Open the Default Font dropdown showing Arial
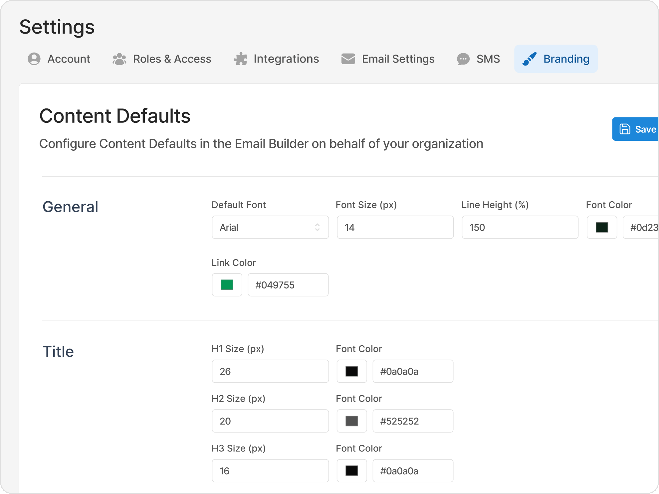Image resolution: width=659 pixels, height=494 pixels. point(270,227)
